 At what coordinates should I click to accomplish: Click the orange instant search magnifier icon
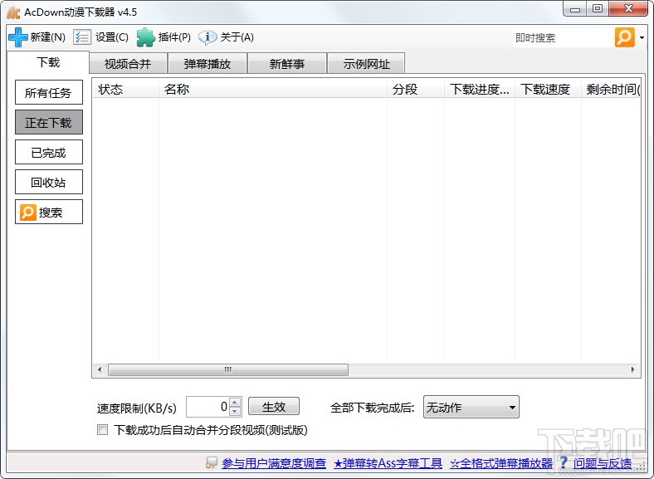[x=624, y=37]
